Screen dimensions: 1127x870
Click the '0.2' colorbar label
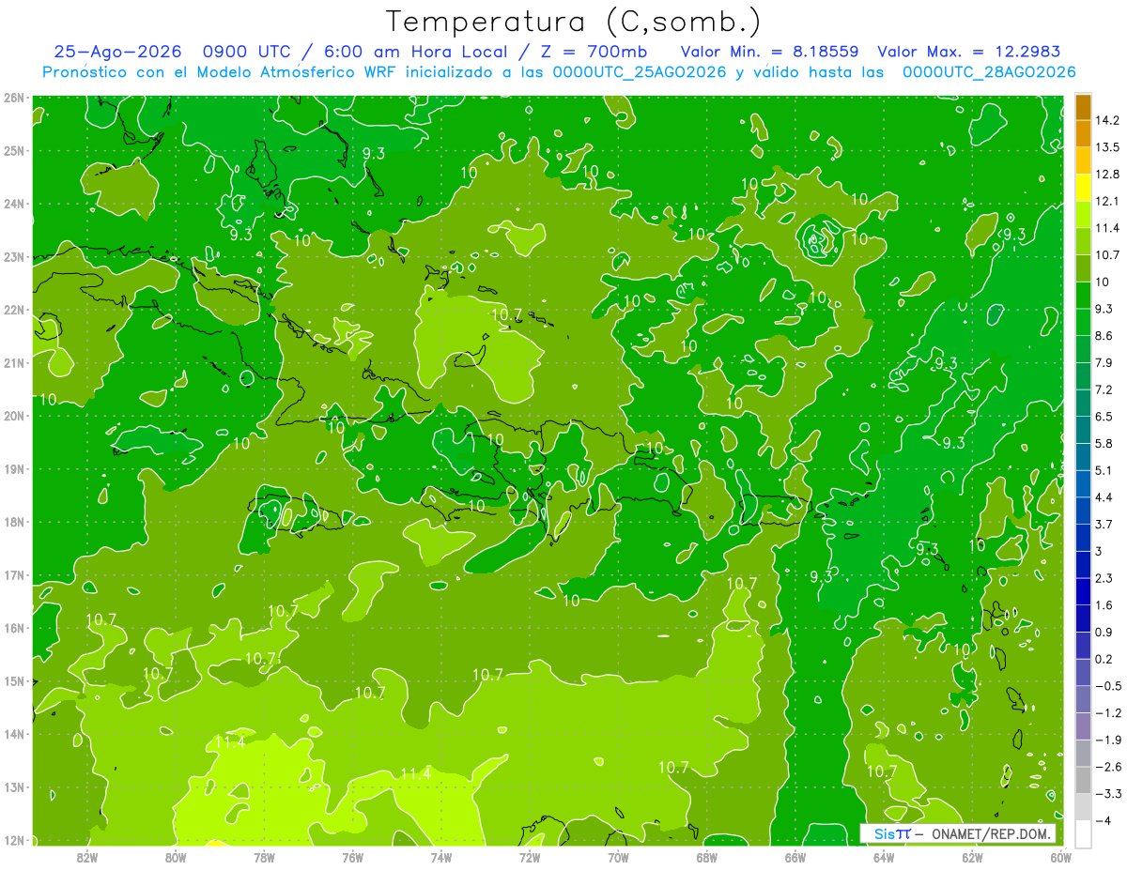(x=1105, y=658)
